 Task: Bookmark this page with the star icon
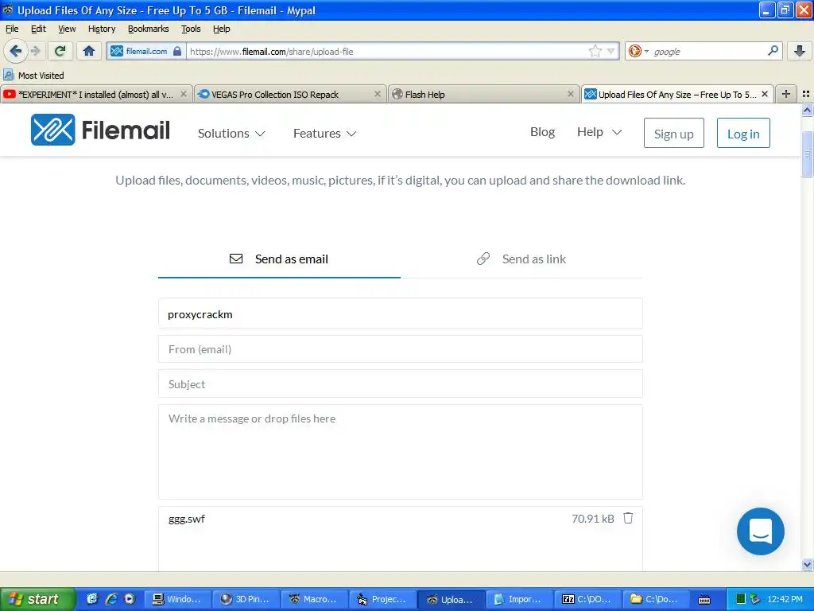[x=595, y=51]
